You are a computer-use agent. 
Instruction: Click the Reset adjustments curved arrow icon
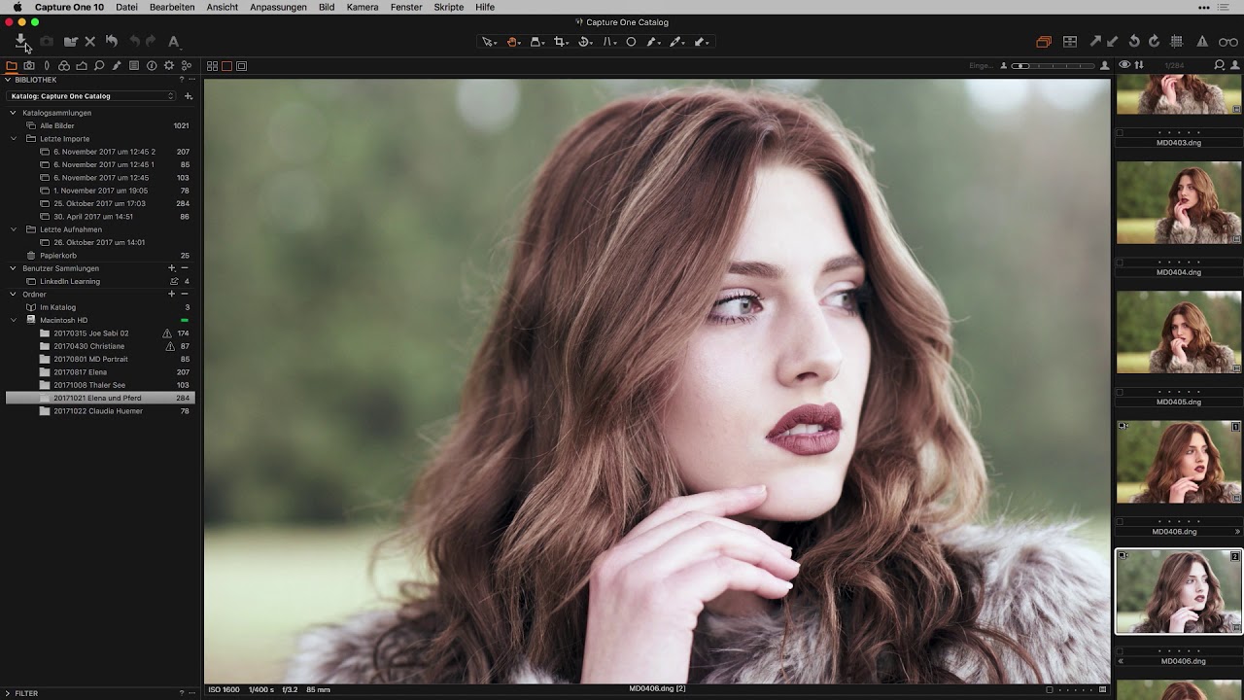(x=111, y=42)
